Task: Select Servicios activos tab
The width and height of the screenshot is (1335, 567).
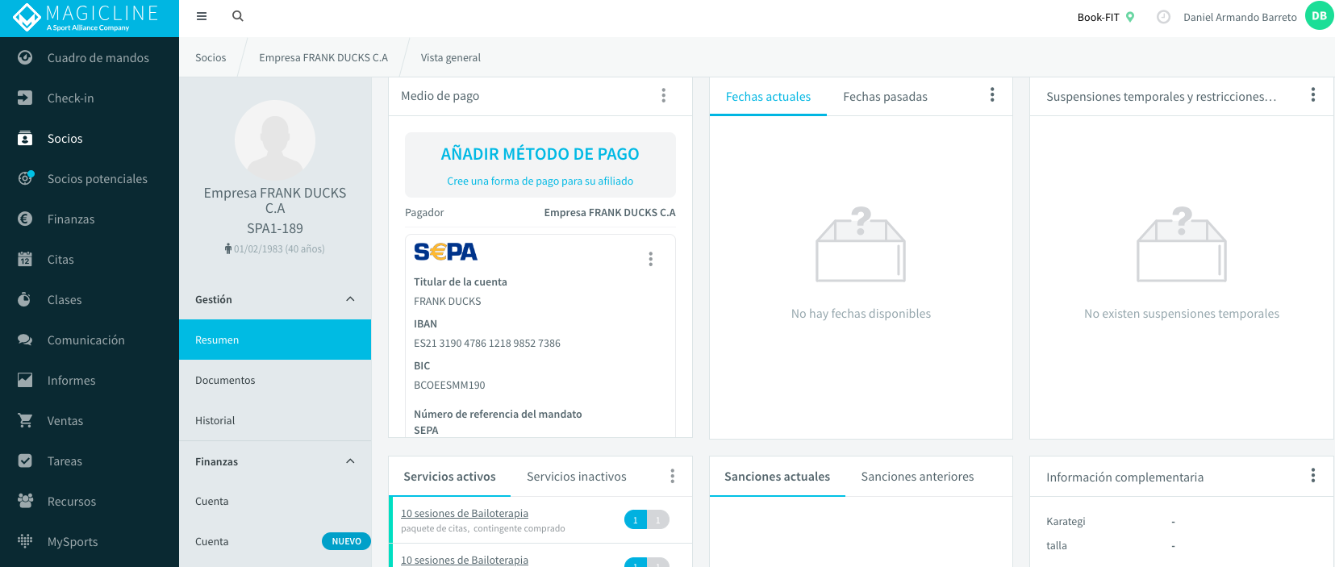Action: [x=449, y=477]
